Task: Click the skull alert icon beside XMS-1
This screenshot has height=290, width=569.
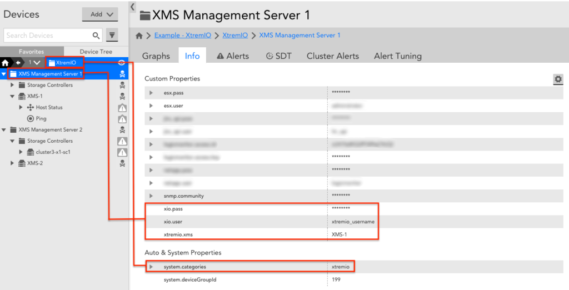Action: click(x=122, y=96)
